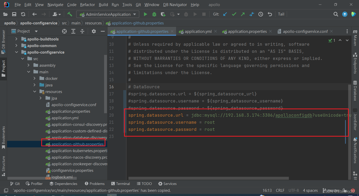The image size is (359, 196).
Task: Expand the apollo-buildtools module
Action: (x=16, y=39)
